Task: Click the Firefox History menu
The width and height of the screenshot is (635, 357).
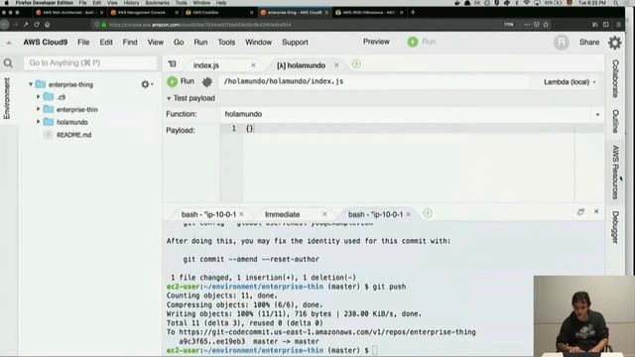Action: point(131,3)
